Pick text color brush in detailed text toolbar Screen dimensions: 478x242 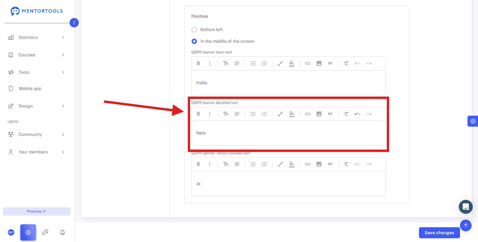(x=280, y=114)
